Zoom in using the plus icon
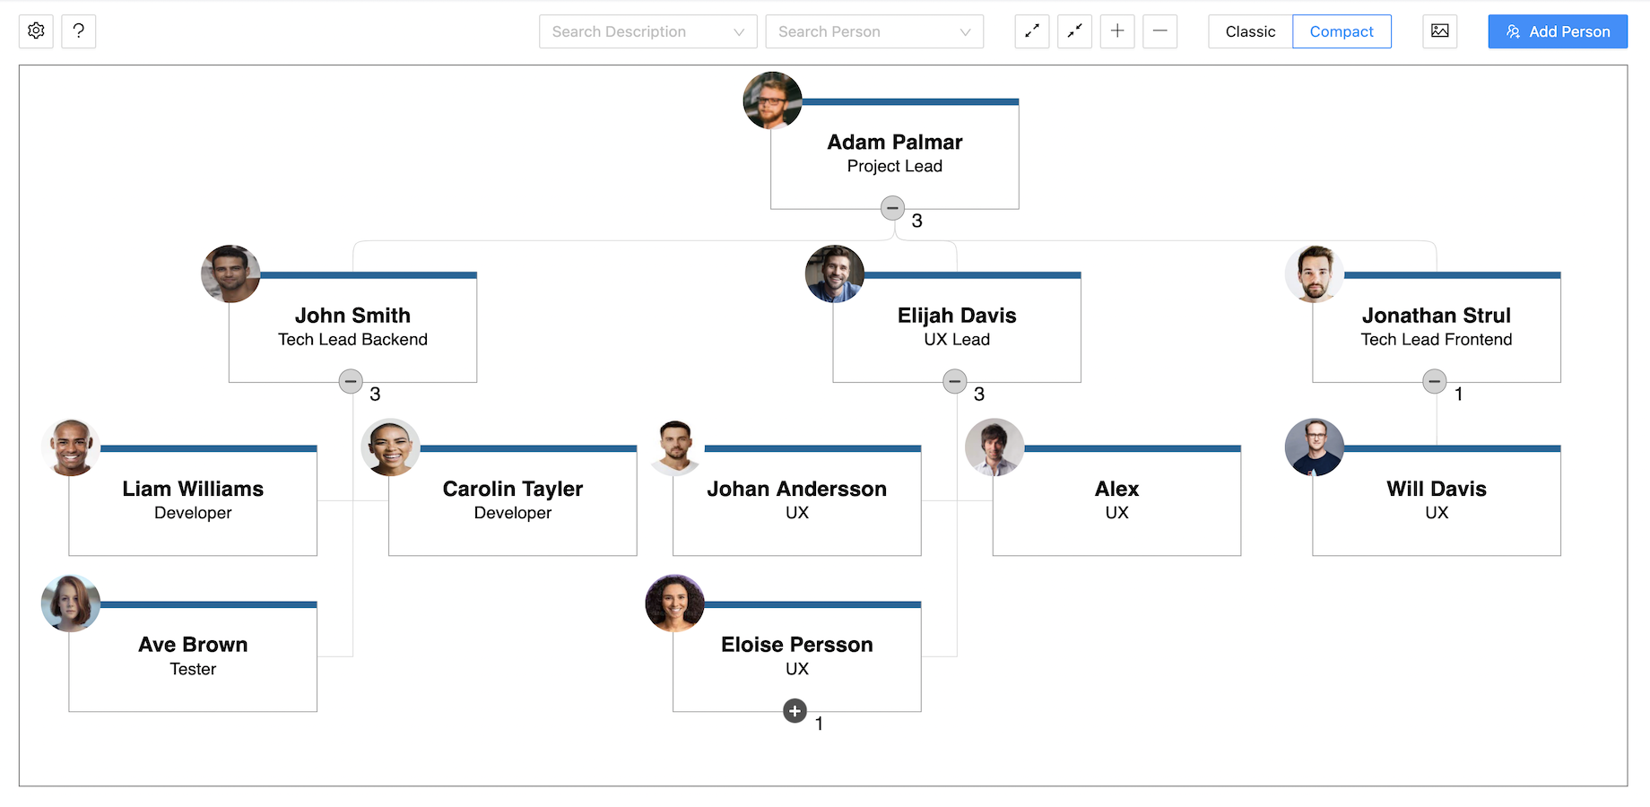 point(1117,30)
